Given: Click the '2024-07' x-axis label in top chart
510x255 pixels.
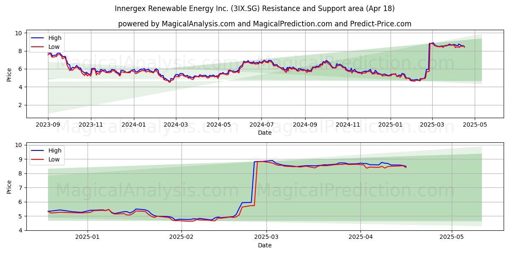Looking at the screenshot, I should [261, 125].
